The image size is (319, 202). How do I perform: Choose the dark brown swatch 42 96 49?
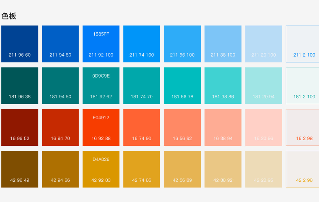click(x=20, y=169)
